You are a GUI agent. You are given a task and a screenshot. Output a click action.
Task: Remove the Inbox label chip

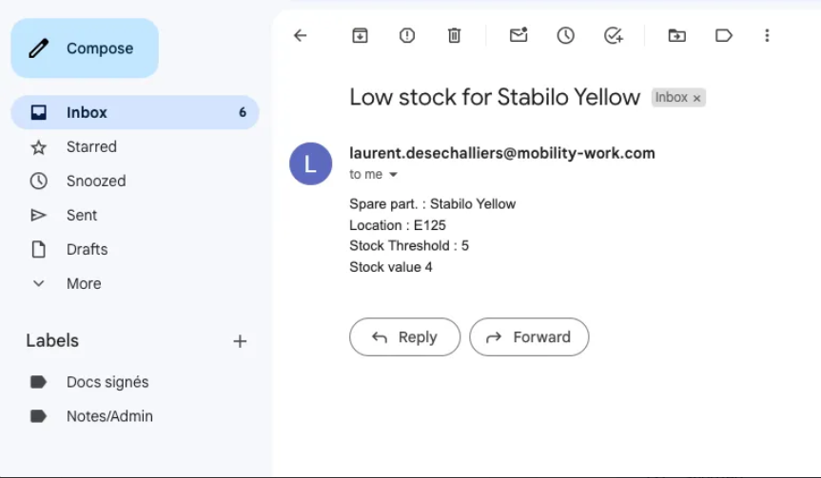696,98
